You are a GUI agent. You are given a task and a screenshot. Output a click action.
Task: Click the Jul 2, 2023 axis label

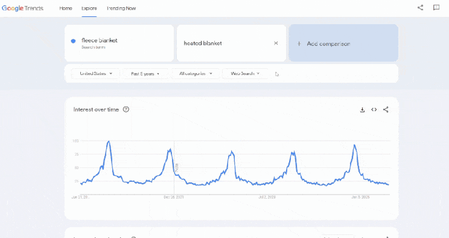267,198
